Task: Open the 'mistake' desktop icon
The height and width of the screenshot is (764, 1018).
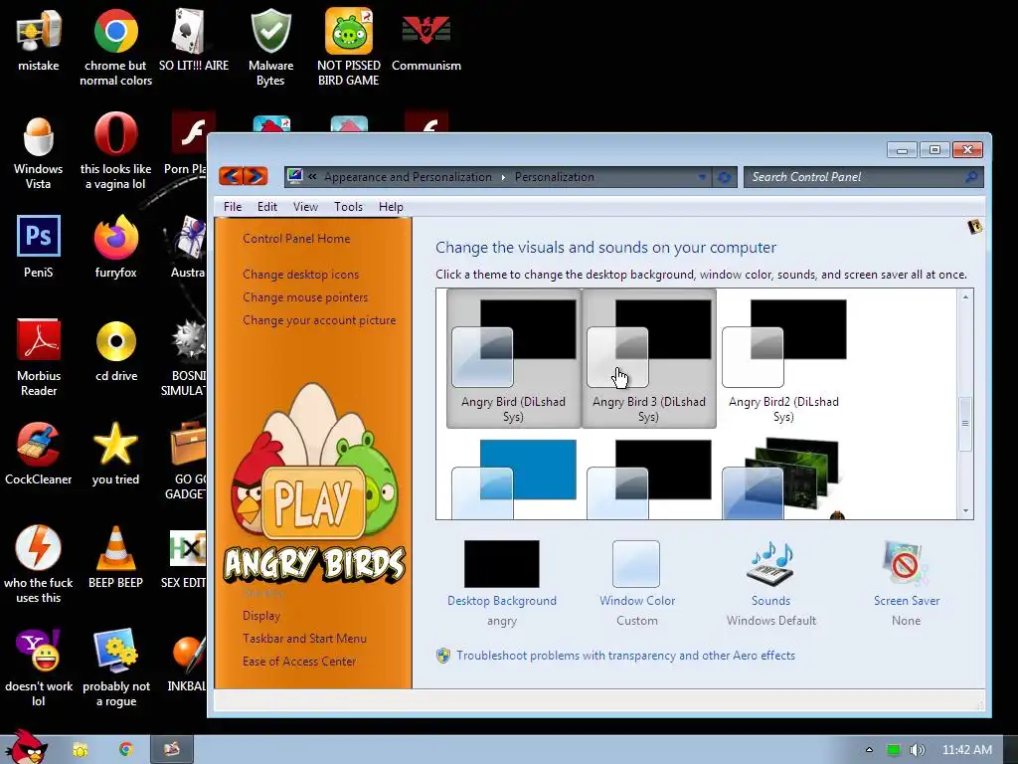Action: (39, 40)
